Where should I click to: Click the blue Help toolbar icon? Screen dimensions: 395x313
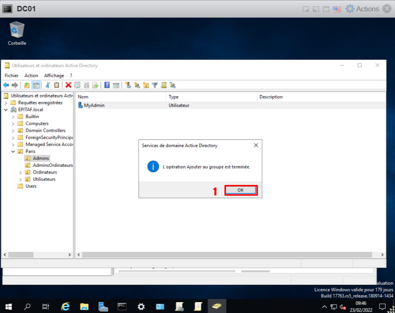tap(107, 85)
